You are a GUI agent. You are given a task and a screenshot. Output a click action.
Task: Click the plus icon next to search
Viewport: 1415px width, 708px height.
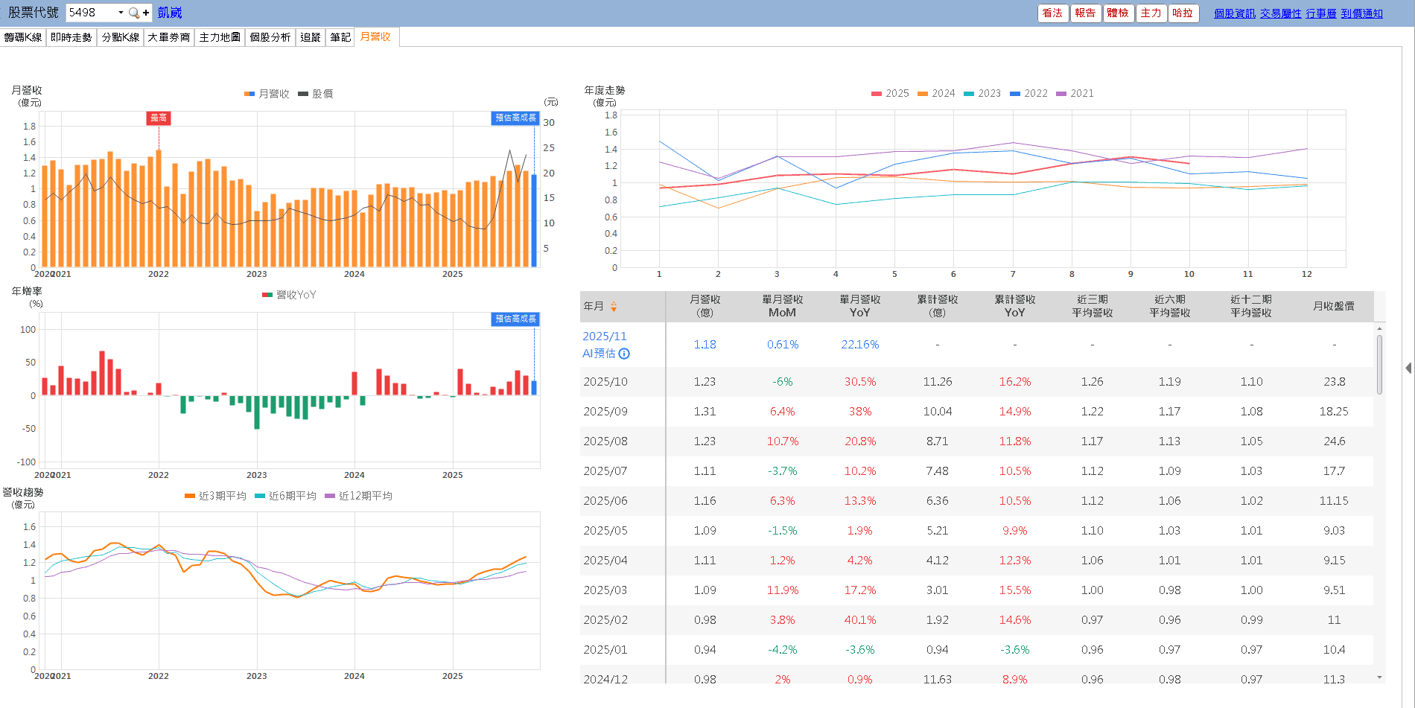point(146,13)
